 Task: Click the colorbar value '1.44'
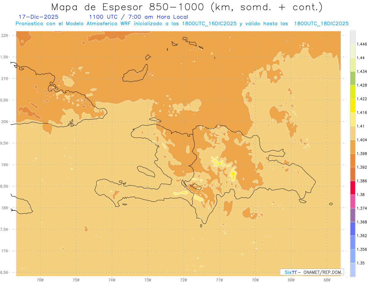pos(361,58)
